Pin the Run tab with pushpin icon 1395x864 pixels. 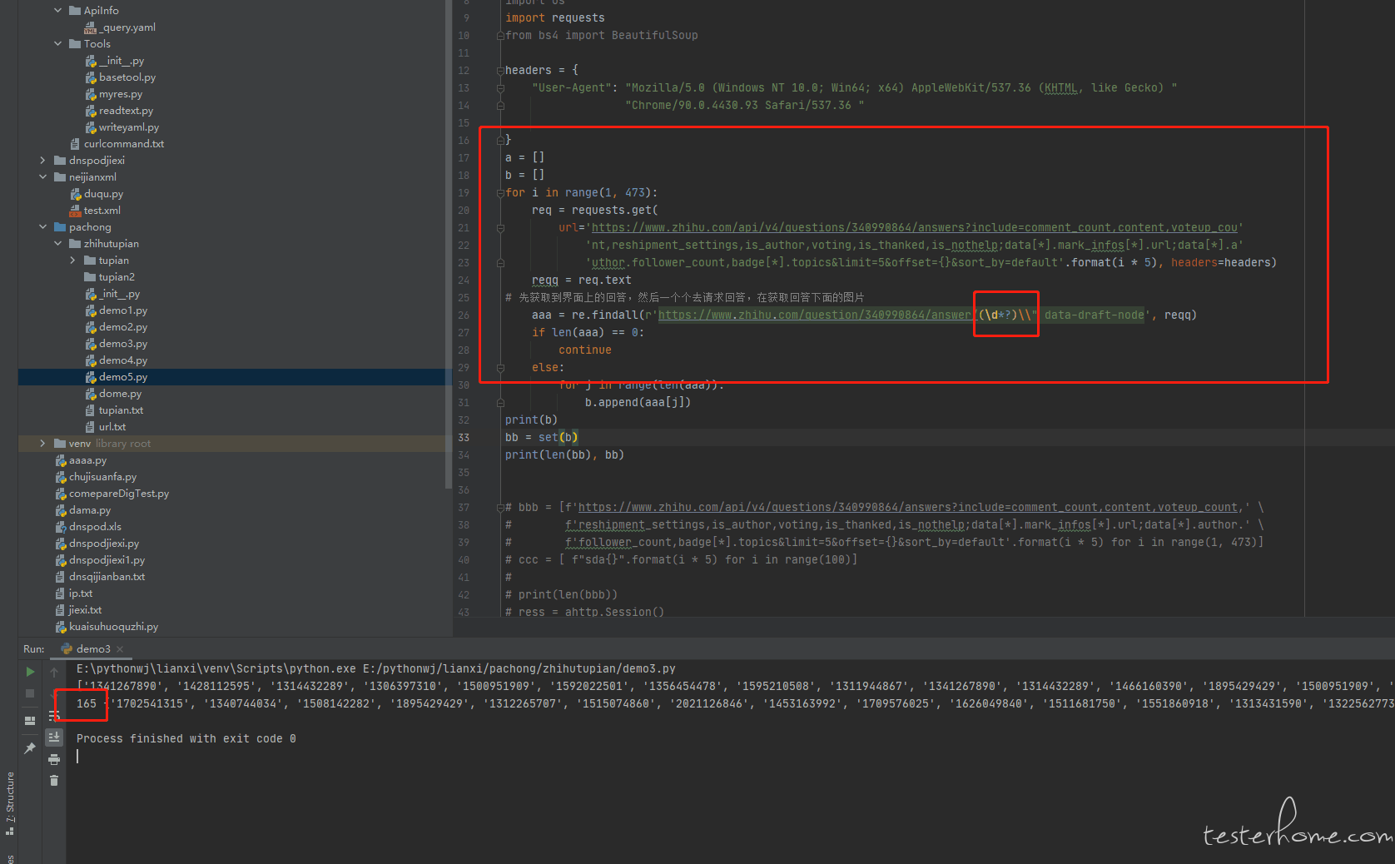30,748
